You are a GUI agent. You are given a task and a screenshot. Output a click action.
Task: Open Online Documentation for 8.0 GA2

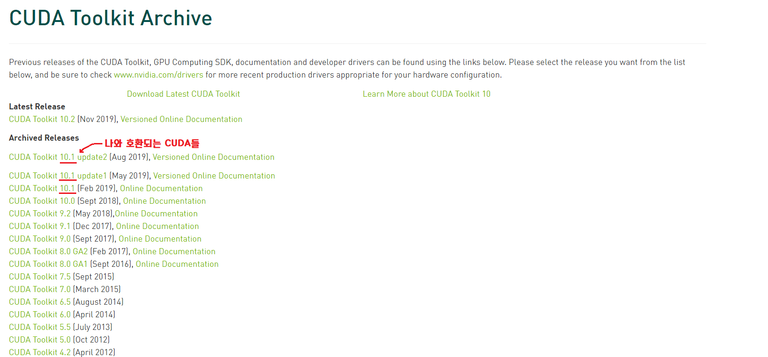coord(174,251)
